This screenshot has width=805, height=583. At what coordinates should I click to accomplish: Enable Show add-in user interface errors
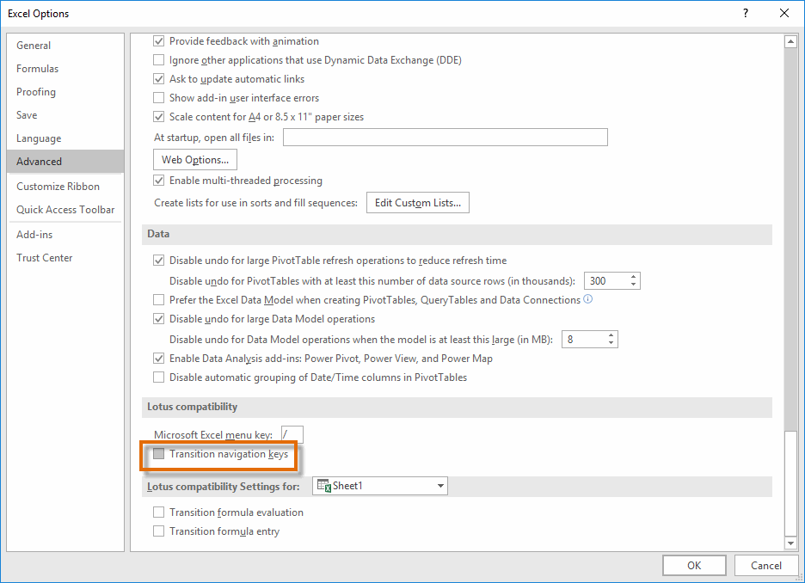point(158,97)
